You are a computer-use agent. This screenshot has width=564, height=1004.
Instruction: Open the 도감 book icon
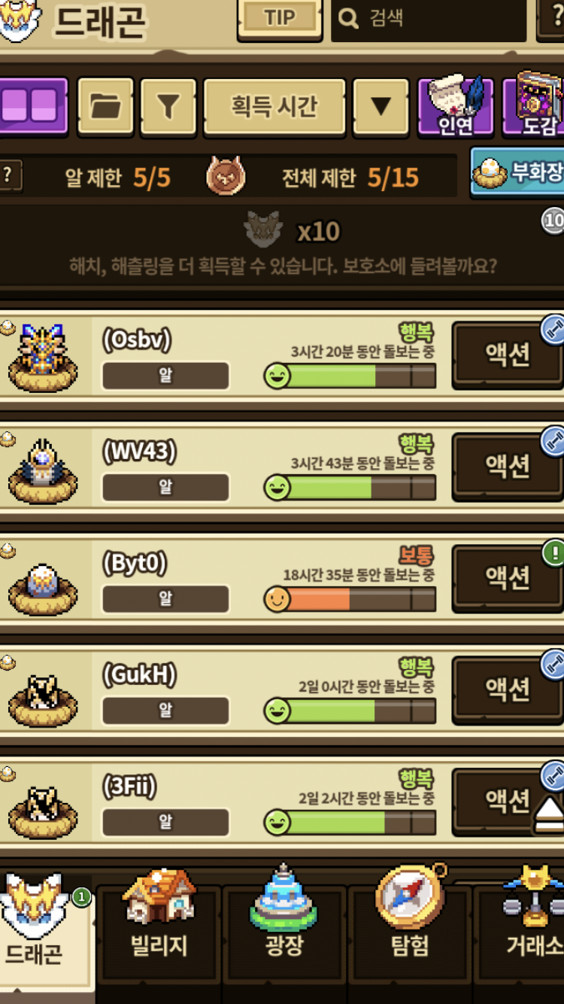click(533, 106)
